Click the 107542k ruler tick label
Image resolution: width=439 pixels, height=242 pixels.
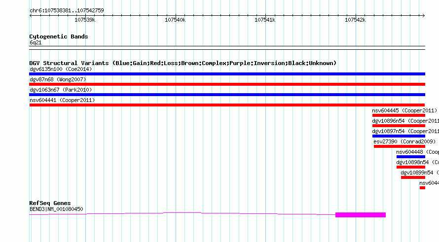click(x=355, y=20)
